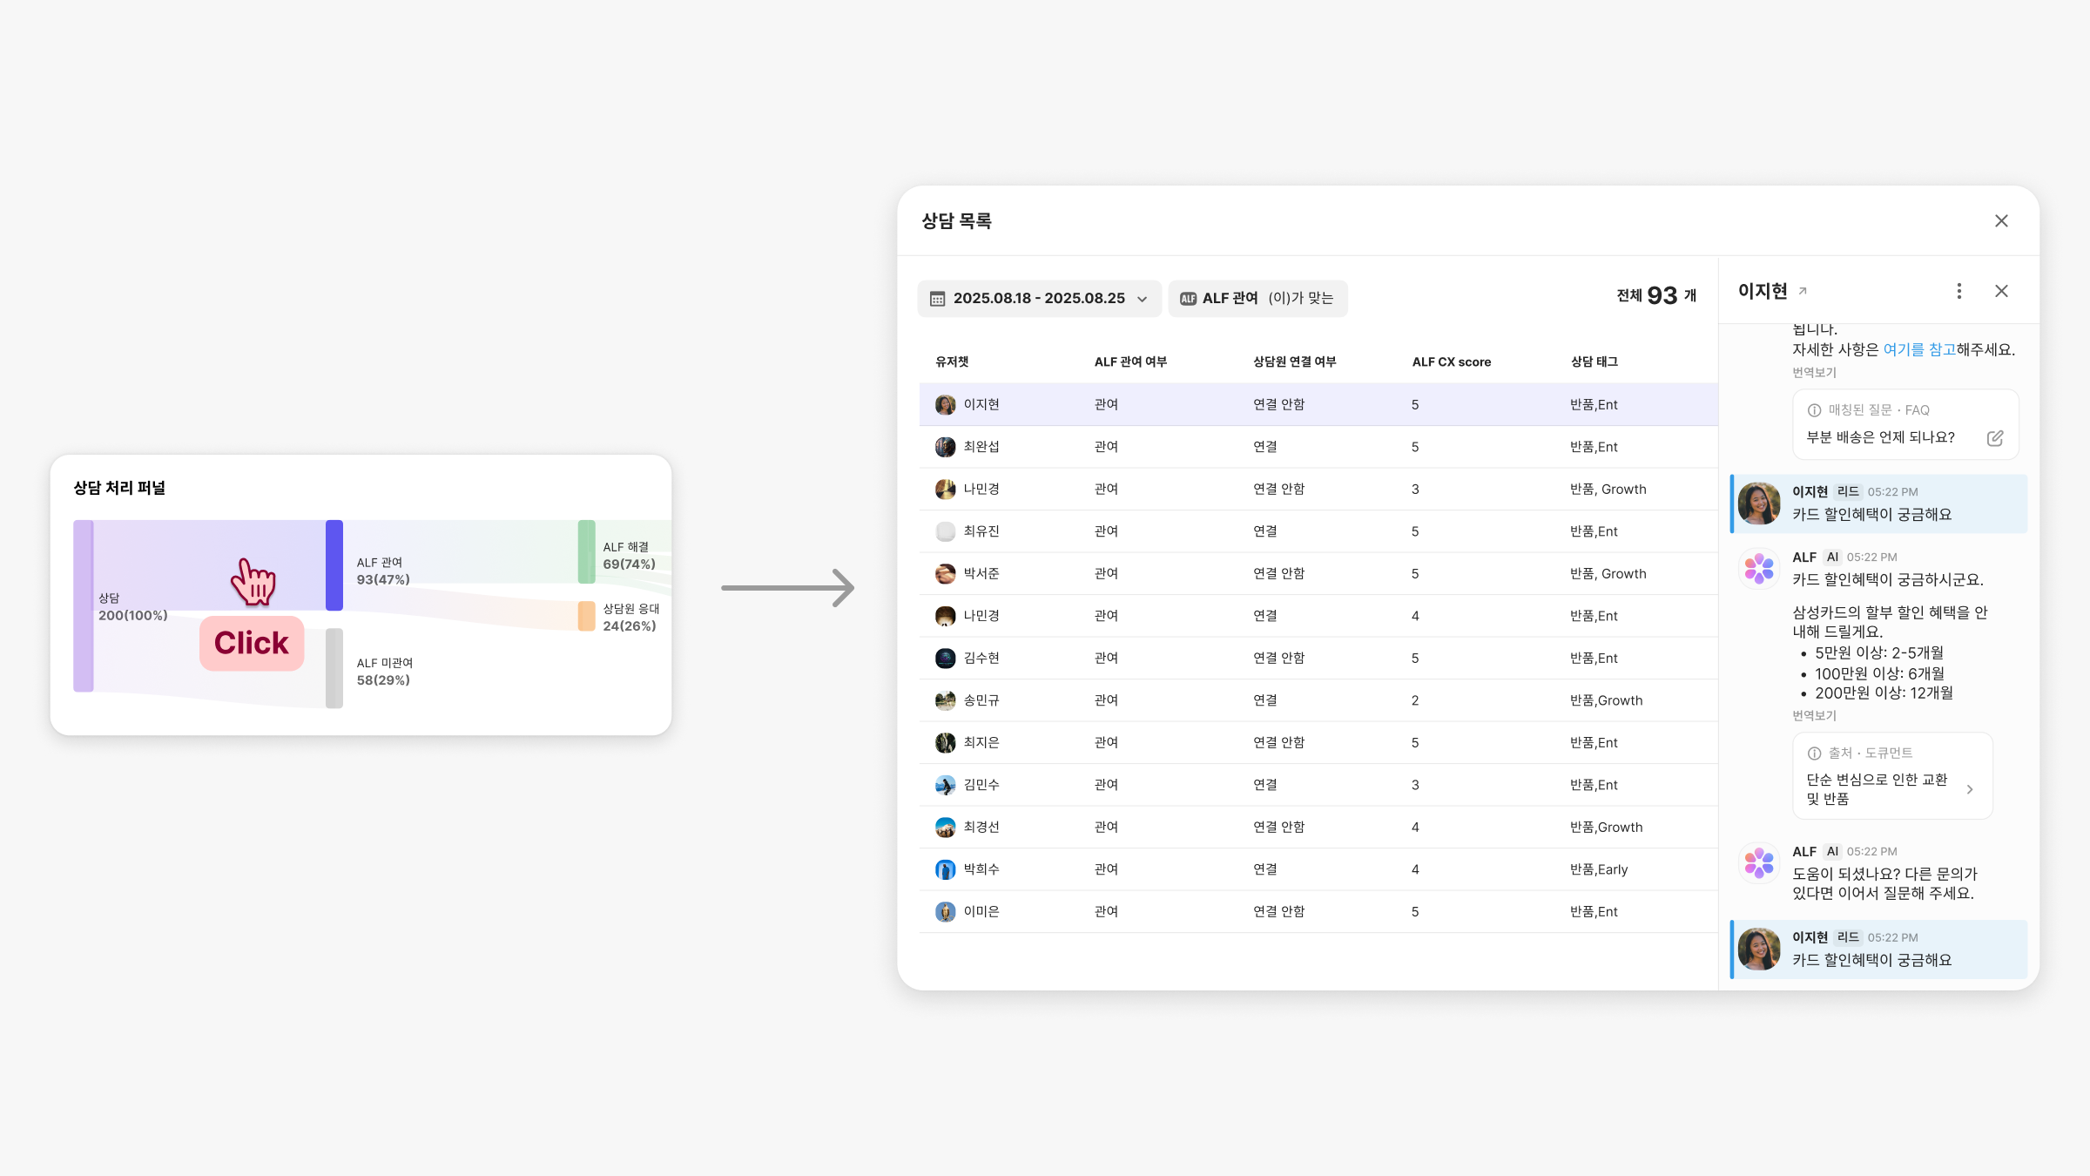Click the calendar icon in the date filter
Viewport: 2090px width, 1176px height.
[938, 299]
